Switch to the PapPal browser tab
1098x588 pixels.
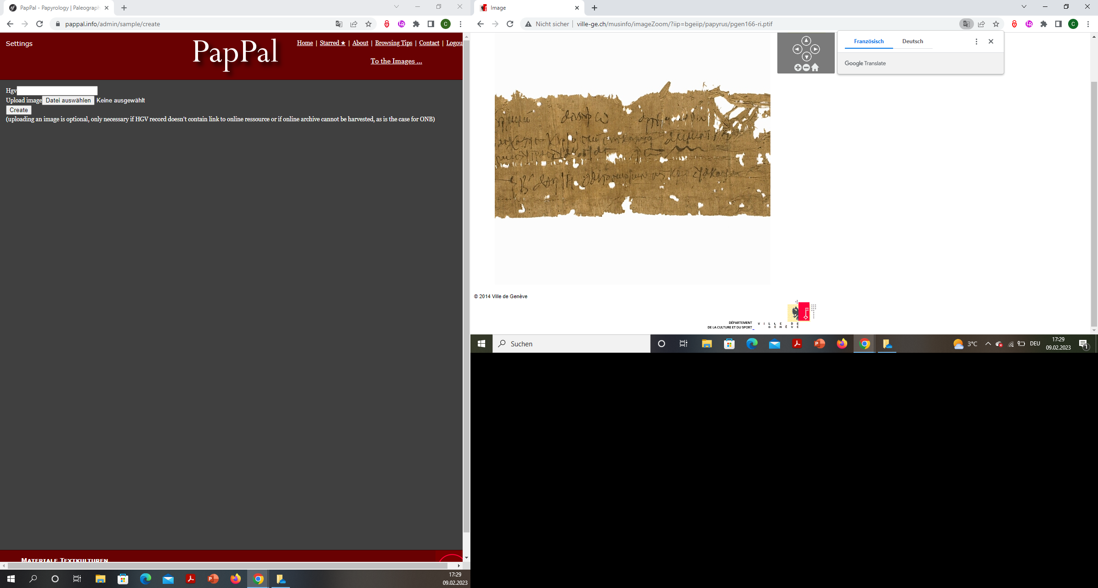click(x=59, y=8)
